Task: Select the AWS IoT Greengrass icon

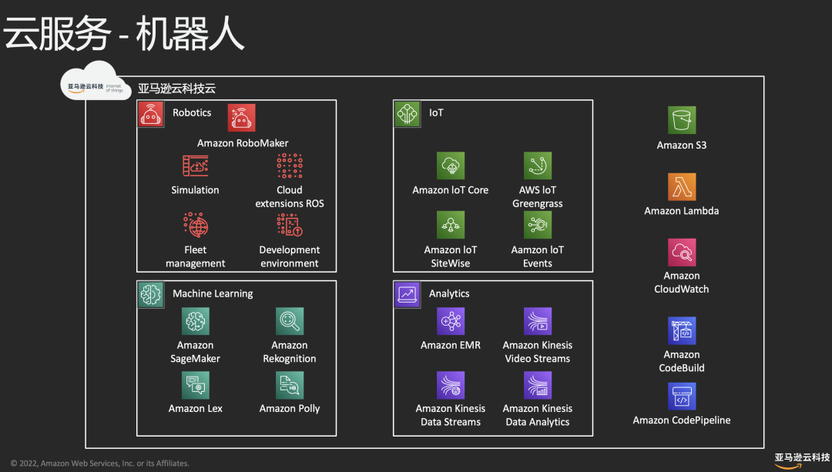Action: pyautogui.click(x=538, y=166)
